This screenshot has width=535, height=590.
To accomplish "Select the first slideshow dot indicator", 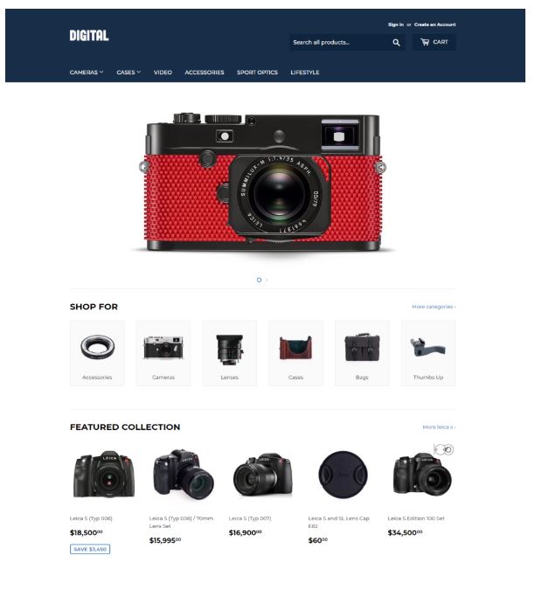I will pyautogui.click(x=259, y=280).
